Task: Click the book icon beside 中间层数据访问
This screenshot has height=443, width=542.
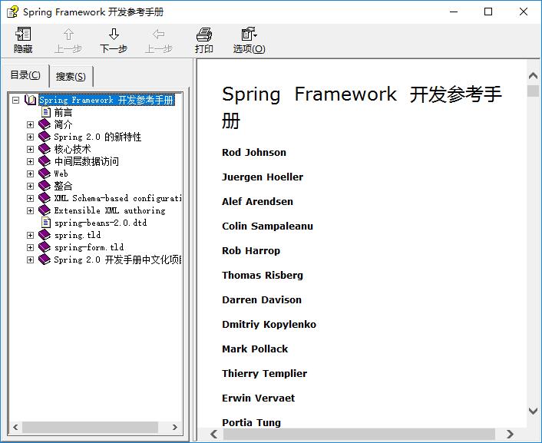Action: point(45,161)
